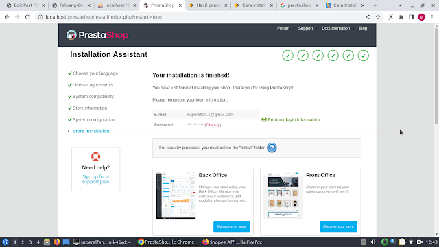Screen dimensions: 439x247
Task: Click the Display password link
Action: coord(213,125)
